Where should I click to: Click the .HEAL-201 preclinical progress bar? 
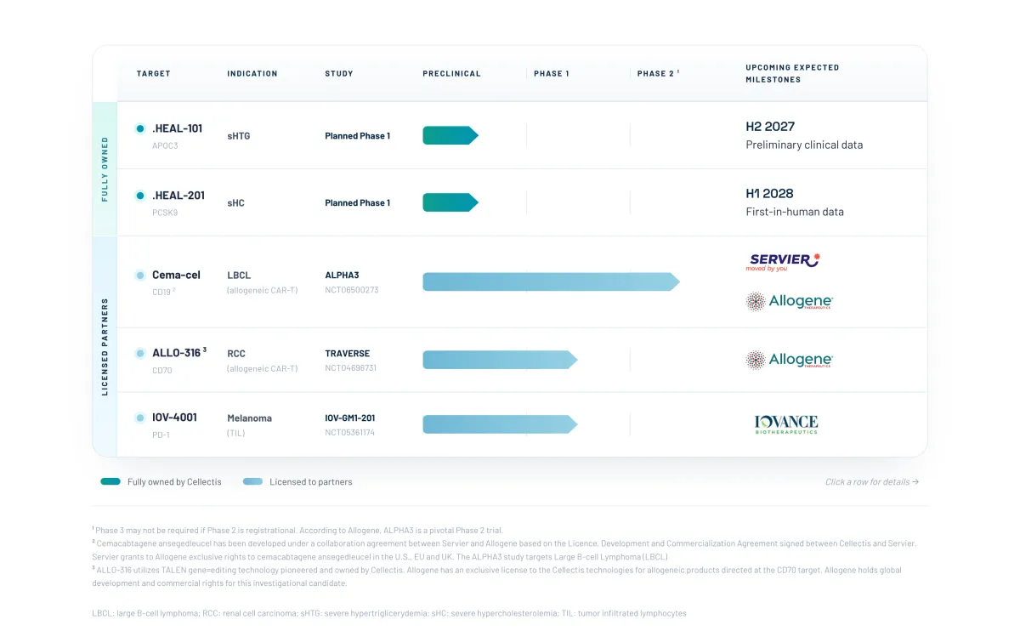coord(450,202)
